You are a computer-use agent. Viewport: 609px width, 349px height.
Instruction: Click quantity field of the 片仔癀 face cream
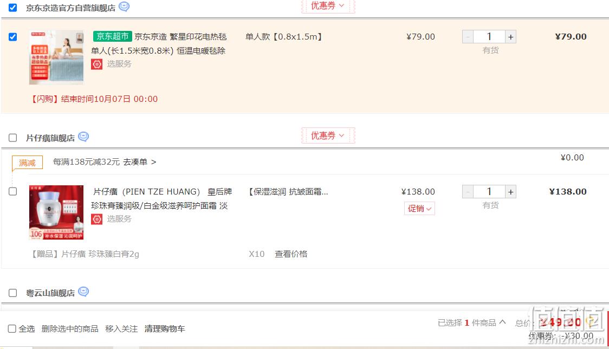(489, 192)
